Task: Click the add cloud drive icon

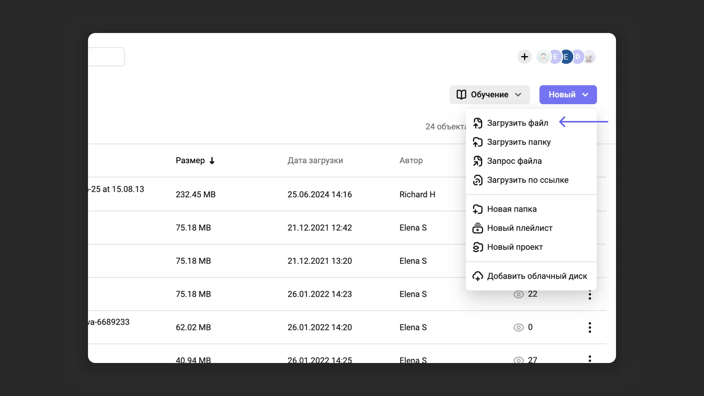Action: click(477, 276)
